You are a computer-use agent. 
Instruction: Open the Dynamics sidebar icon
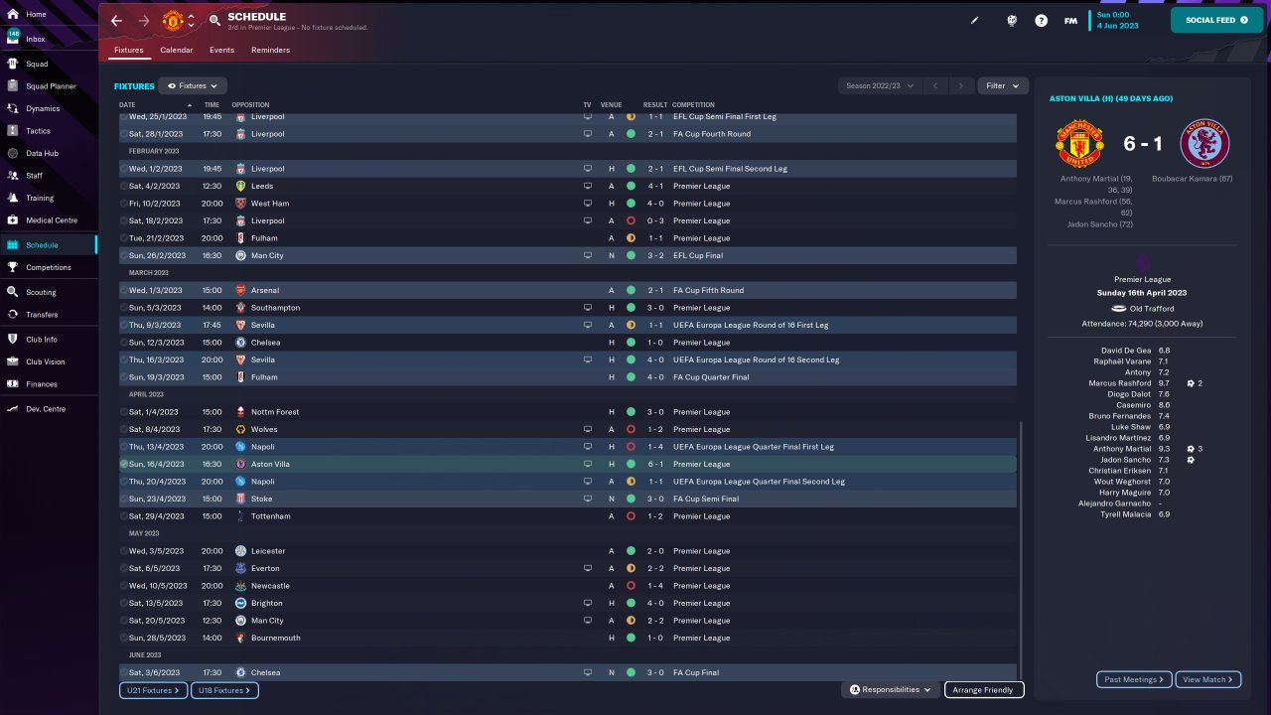pos(13,108)
